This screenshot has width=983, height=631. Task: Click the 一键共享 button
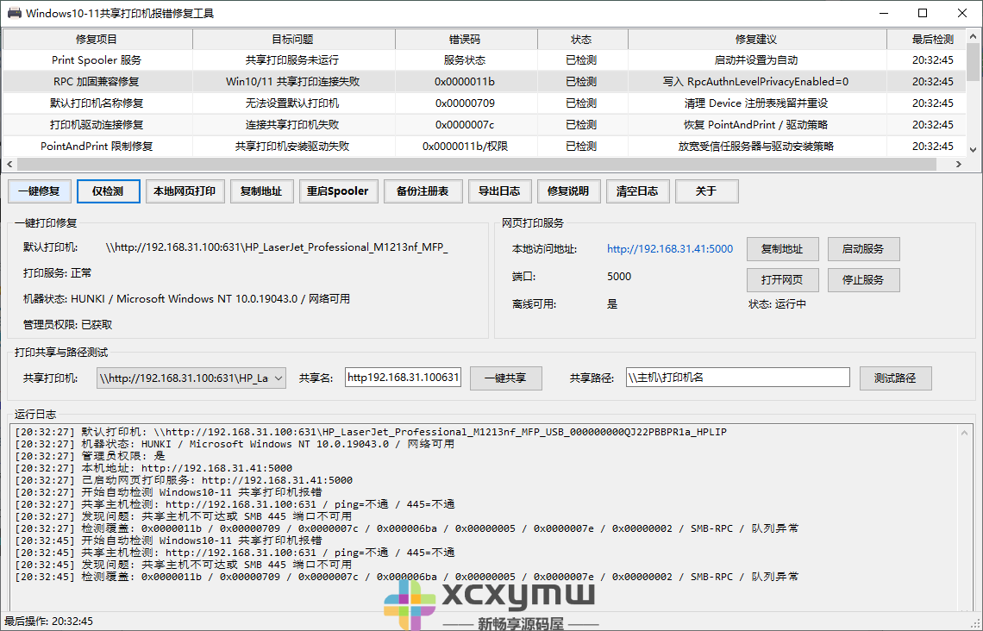click(x=506, y=378)
